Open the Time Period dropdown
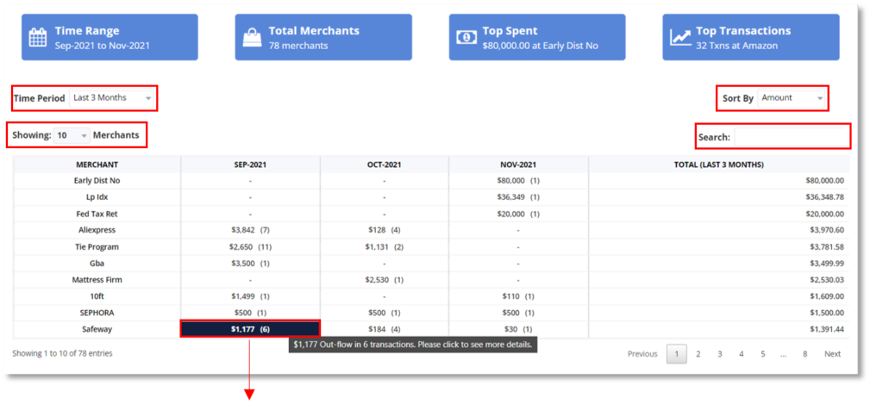 click(x=113, y=98)
